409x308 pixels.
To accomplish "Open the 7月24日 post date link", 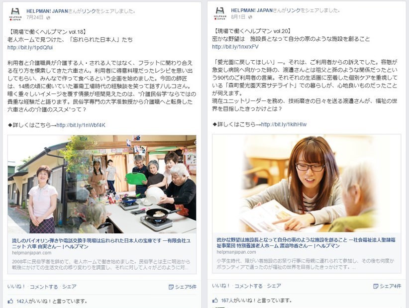I will click(x=35, y=18).
